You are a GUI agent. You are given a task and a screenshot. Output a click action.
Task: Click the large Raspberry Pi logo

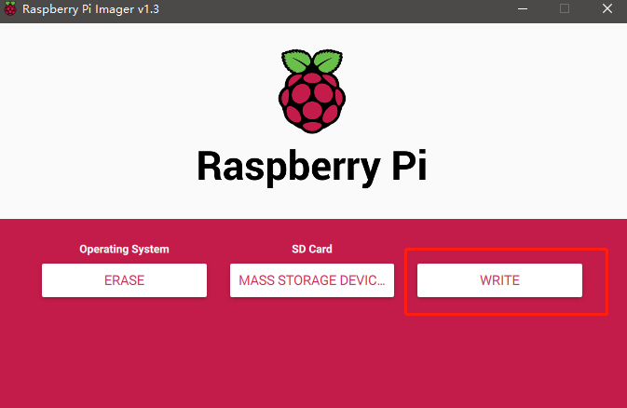point(312,91)
